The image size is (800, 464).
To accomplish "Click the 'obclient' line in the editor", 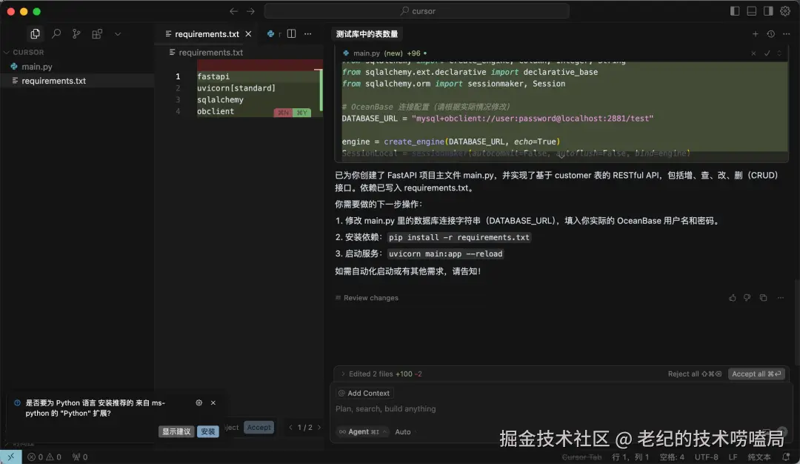I will pos(216,111).
